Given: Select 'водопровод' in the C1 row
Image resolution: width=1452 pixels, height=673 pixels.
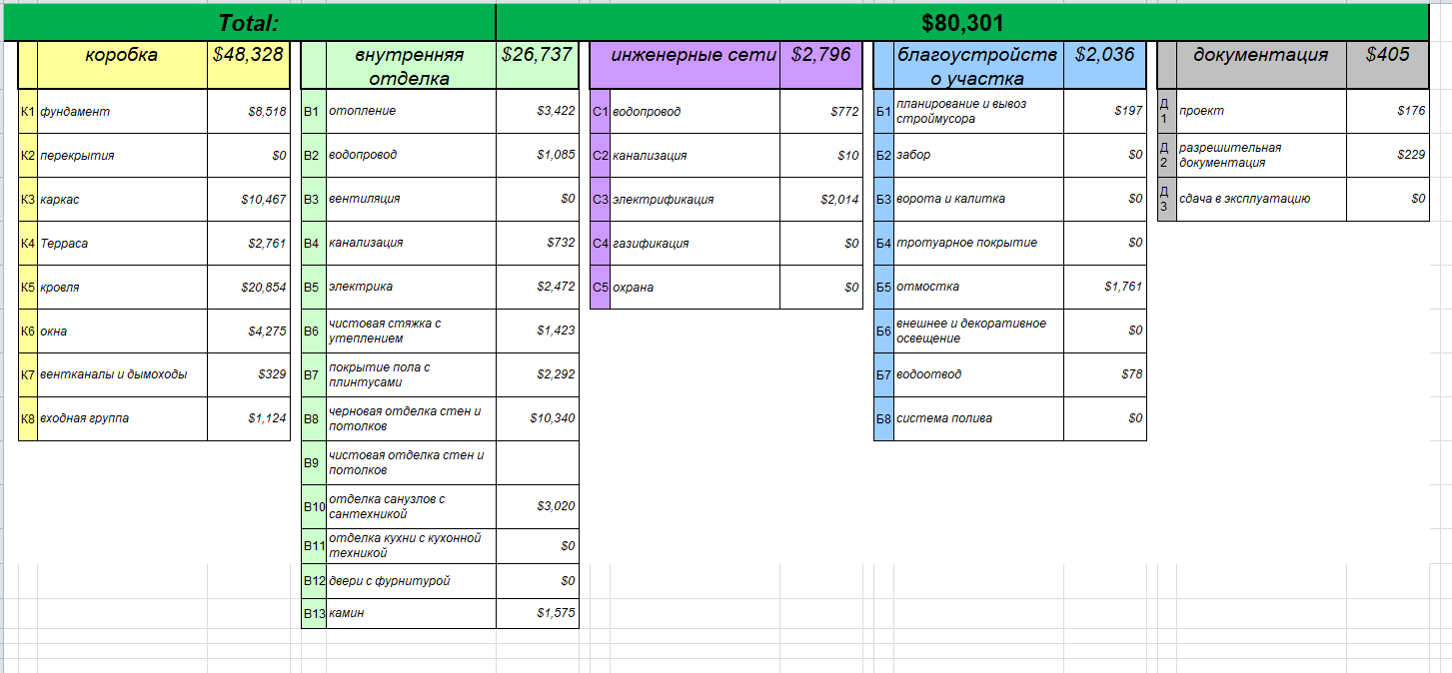Looking at the screenshot, I should point(694,112).
